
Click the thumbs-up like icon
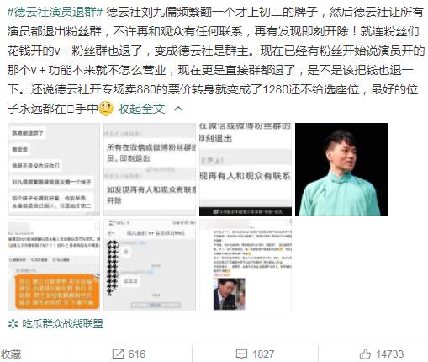pyautogui.click(x=365, y=354)
